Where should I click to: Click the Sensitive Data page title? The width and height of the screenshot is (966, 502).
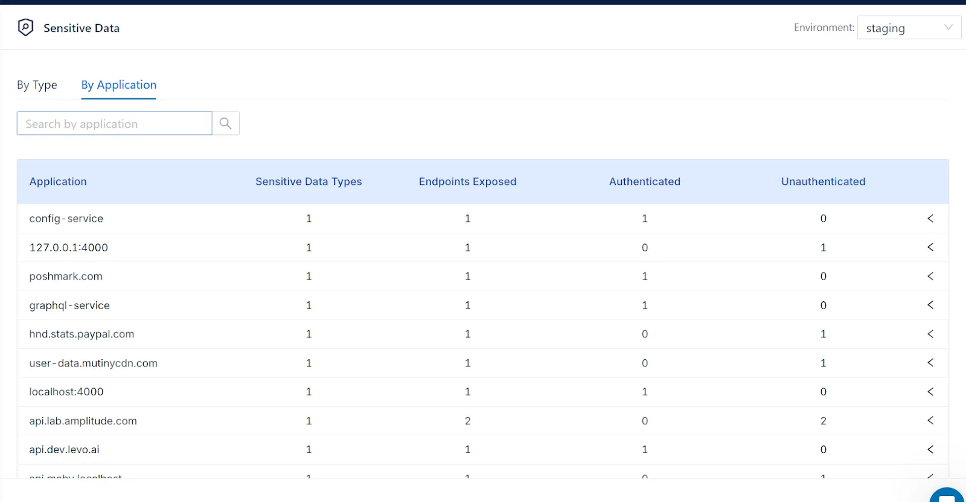click(82, 28)
